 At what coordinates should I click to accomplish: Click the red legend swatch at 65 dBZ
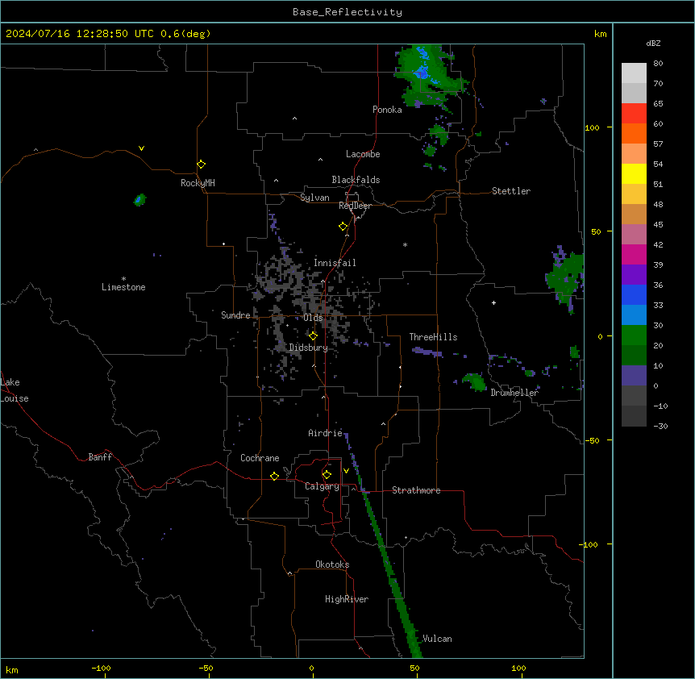pyautogui.click(x=634, y=114)
